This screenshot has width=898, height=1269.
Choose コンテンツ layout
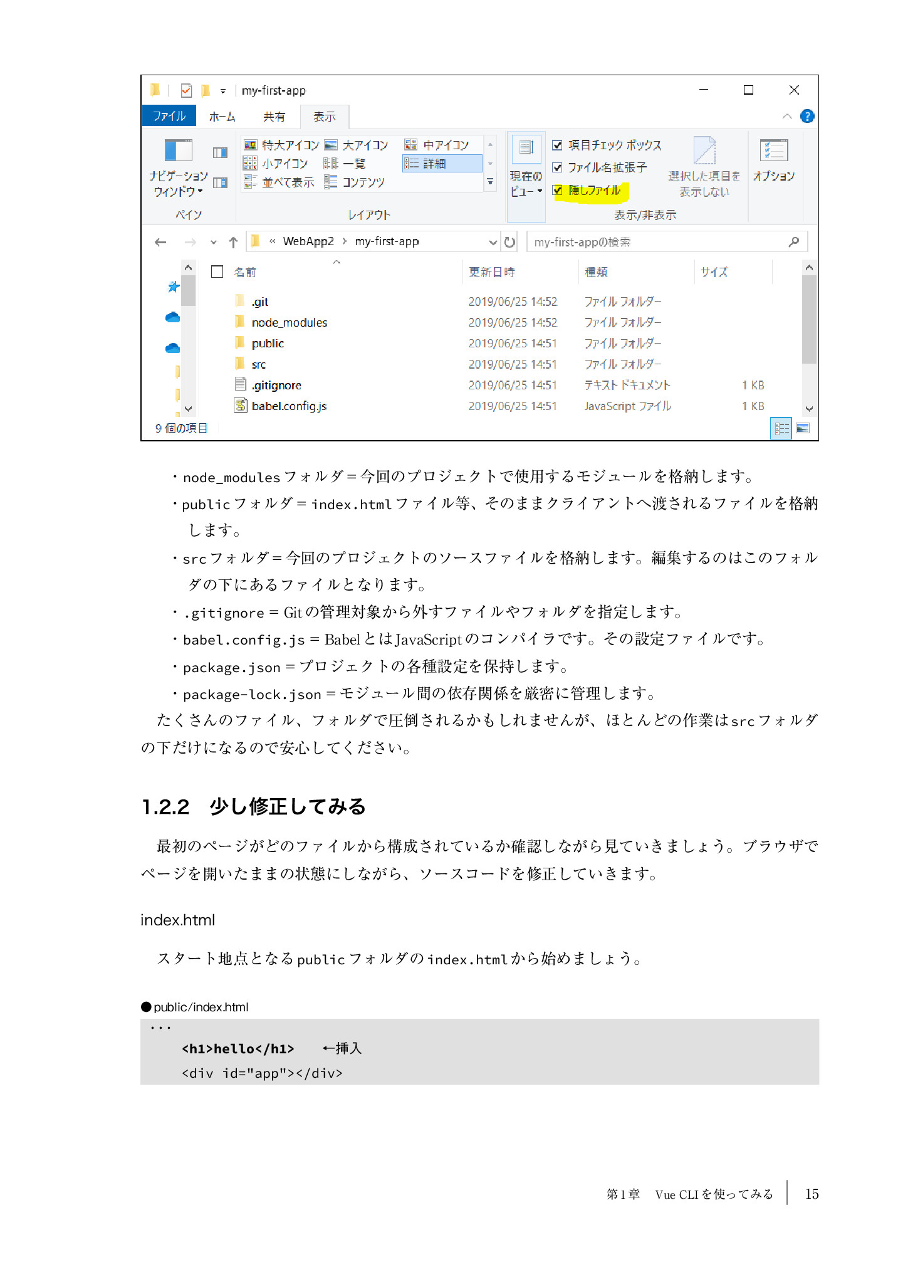[354, 182]
